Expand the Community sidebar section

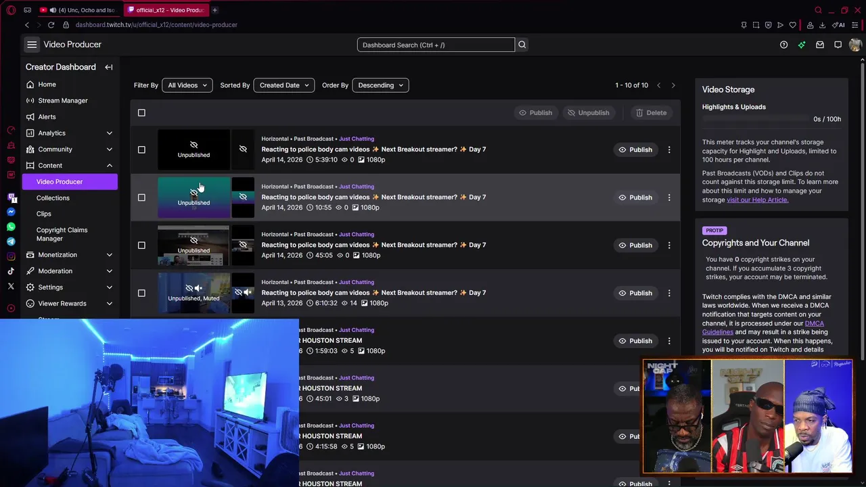tap(70, 149)
